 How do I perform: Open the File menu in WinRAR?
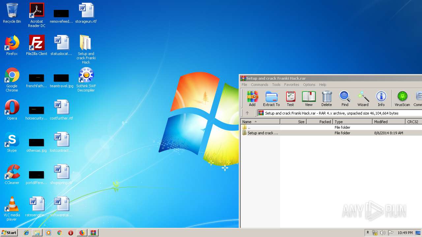pos(244,85)
